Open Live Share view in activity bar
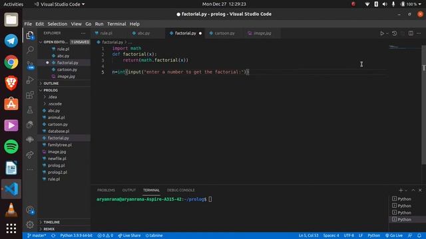Viewport: 426px width, 239px height. [x=30, y=155]
